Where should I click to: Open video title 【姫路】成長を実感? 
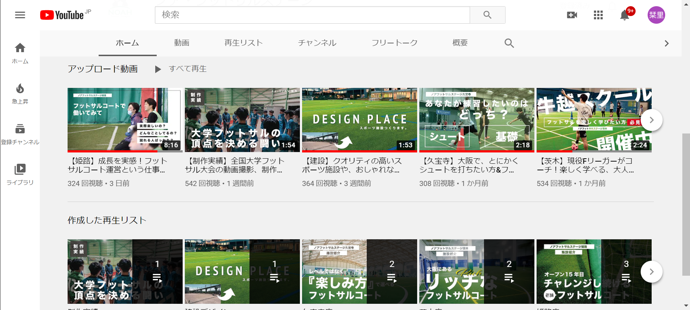pyautogui.click(x=117, y=165)
